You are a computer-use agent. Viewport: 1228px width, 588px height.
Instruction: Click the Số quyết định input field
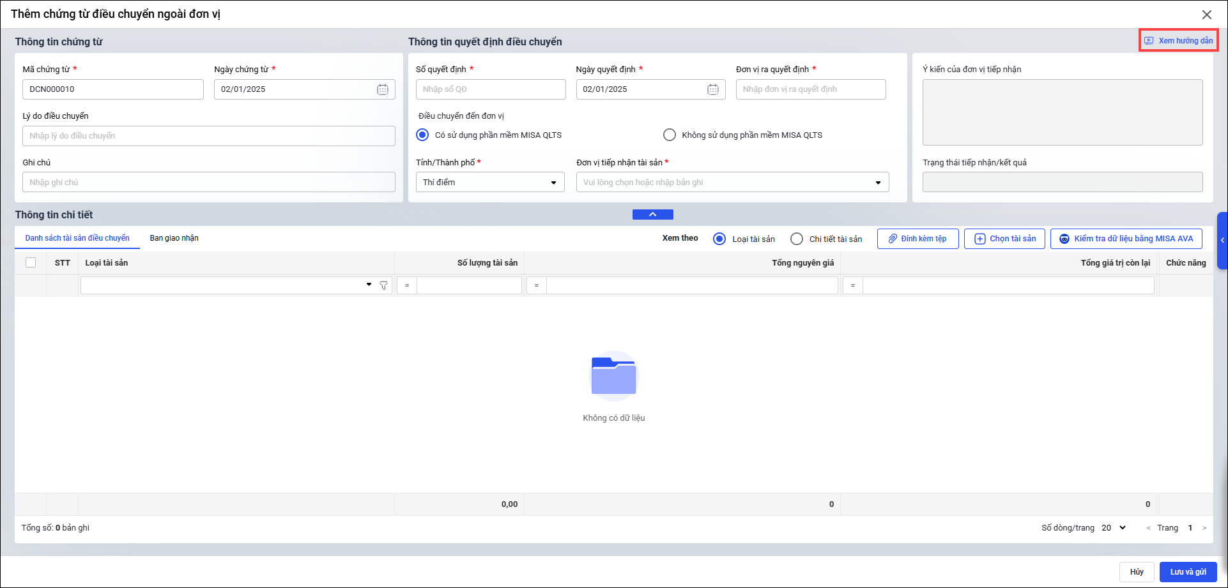coord(490,89)
